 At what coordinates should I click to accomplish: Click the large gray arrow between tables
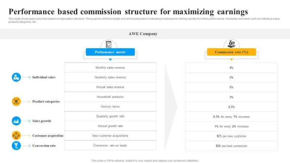tap(171, 106)
